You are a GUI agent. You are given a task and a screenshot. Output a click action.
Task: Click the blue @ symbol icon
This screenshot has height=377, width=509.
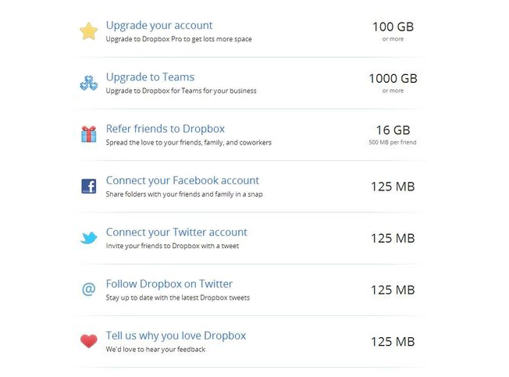click(x=89, y=289)
